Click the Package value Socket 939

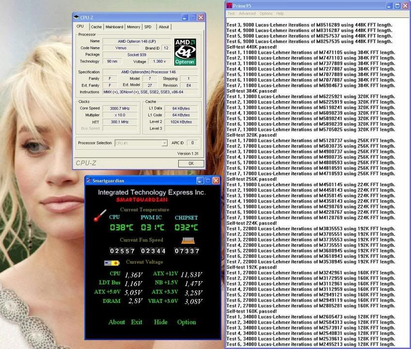(x=137, y=55)
